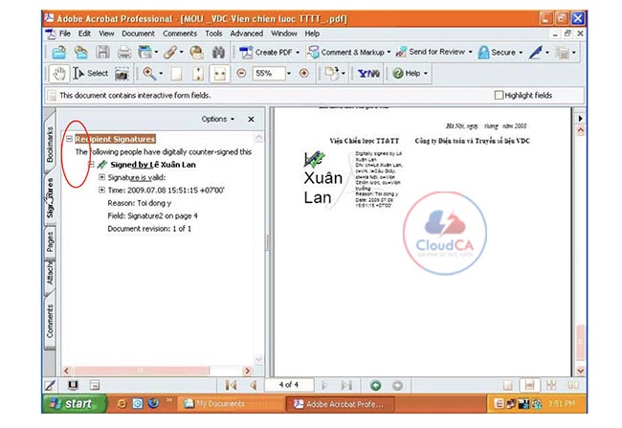Screen dimensions: 622x428
Task: Click the Fit Width icon
Action: [x=219, y=74]
